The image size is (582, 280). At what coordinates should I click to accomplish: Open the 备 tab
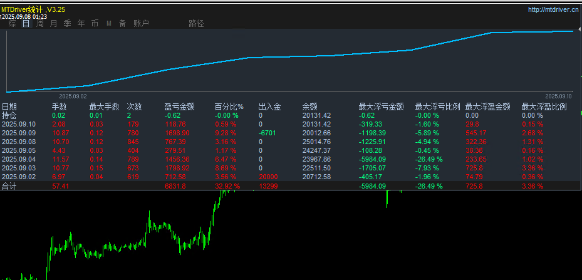coord(123,24)
